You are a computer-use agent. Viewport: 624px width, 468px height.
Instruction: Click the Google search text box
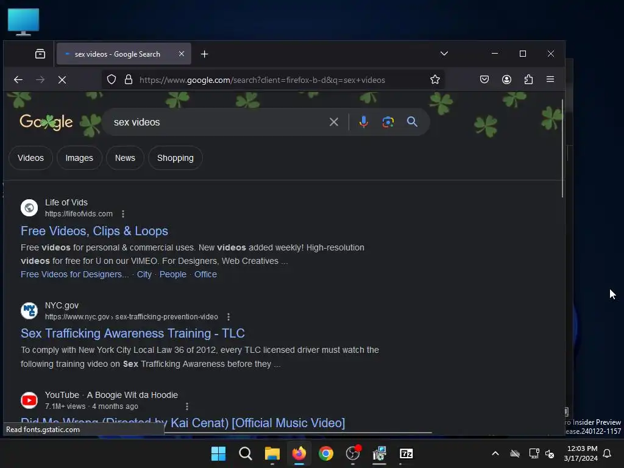coord(217,122)
